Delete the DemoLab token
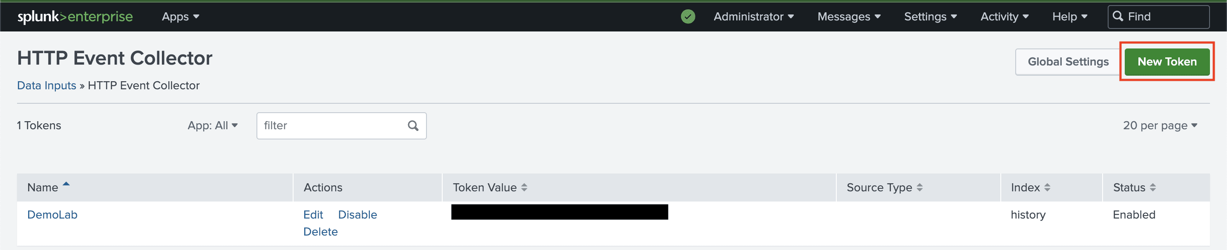1227x250 pixels. [320, 232]
